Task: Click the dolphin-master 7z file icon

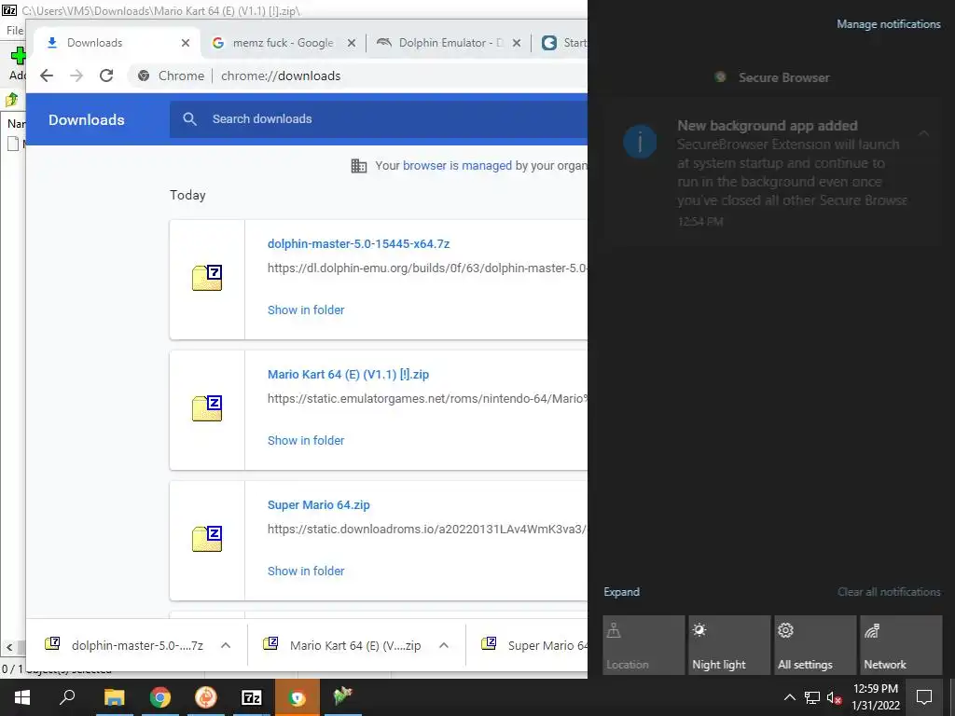Action: pyautogui.click(x=207, y=278)
